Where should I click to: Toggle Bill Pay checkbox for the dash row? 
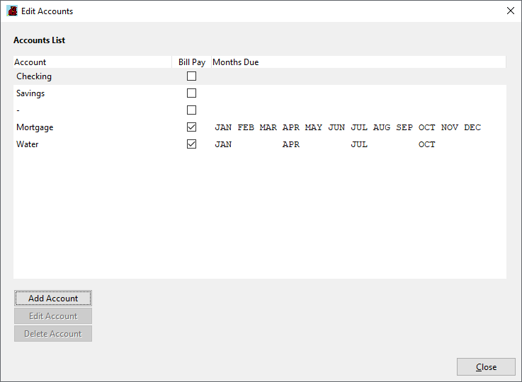point(191,110)
